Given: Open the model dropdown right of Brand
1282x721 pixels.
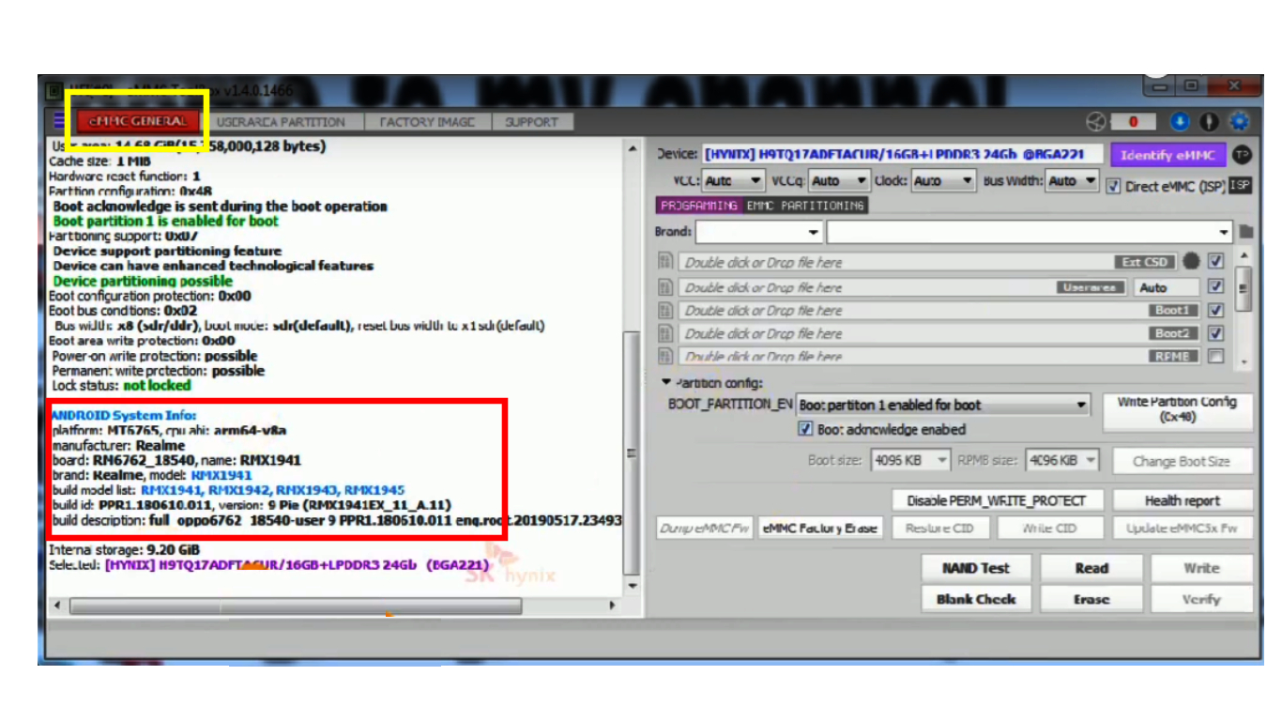Looking at the screenshot, I should click(x=1030, y=232).
